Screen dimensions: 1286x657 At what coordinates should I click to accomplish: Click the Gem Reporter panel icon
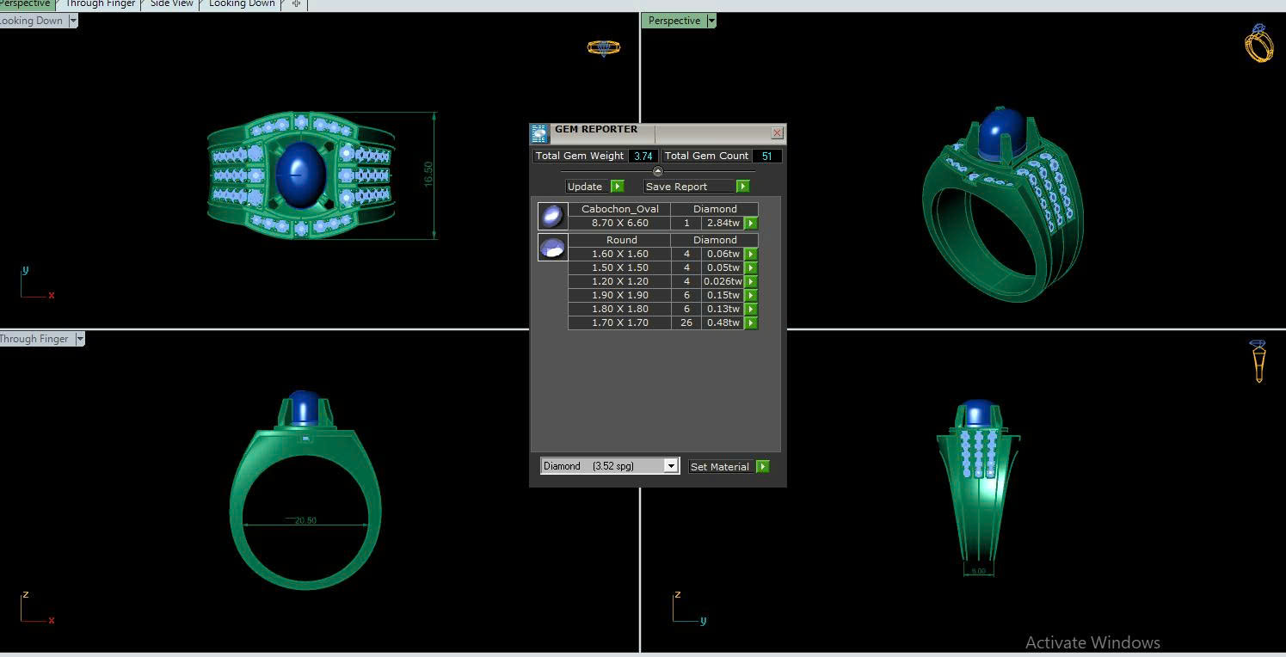pyautogui.click(x=539, y=133)
